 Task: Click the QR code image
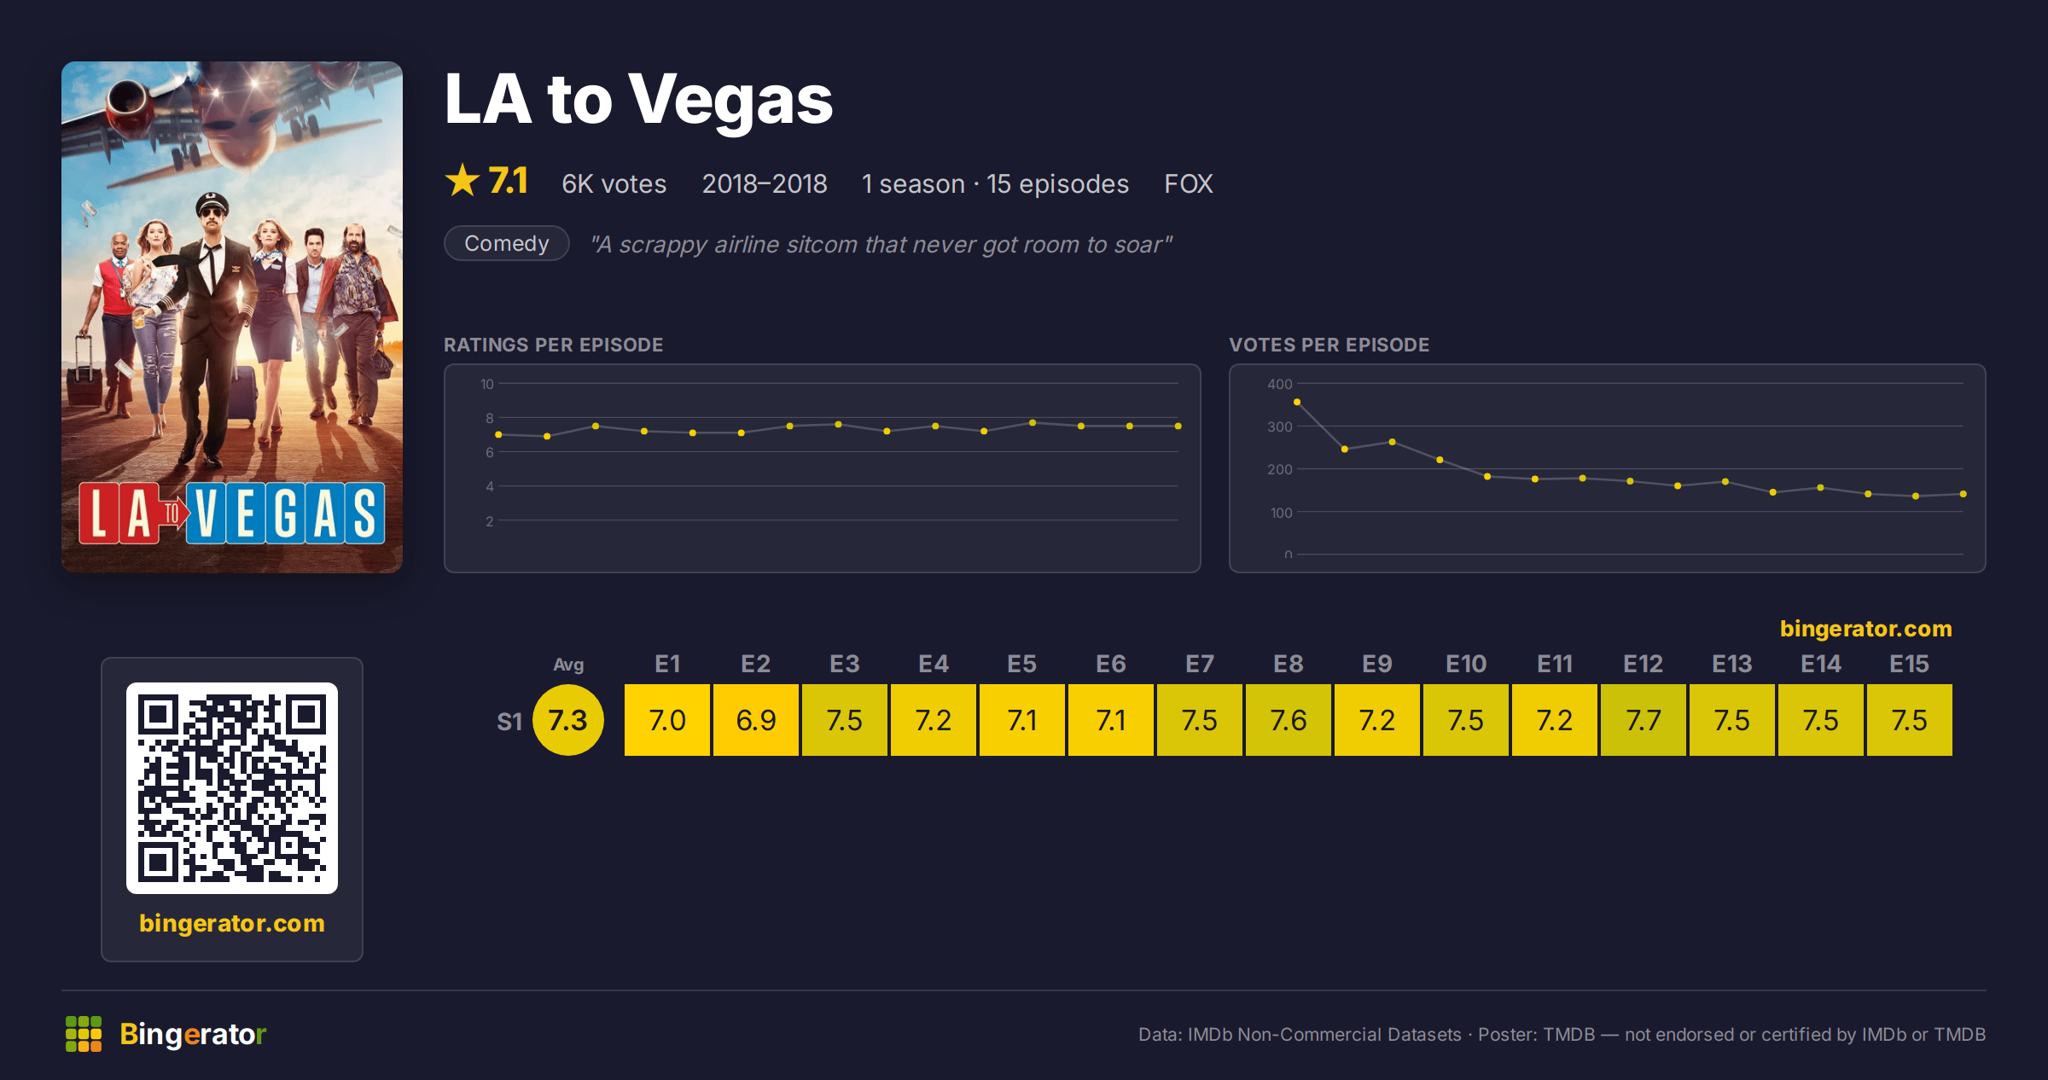[x=232, y=787]
